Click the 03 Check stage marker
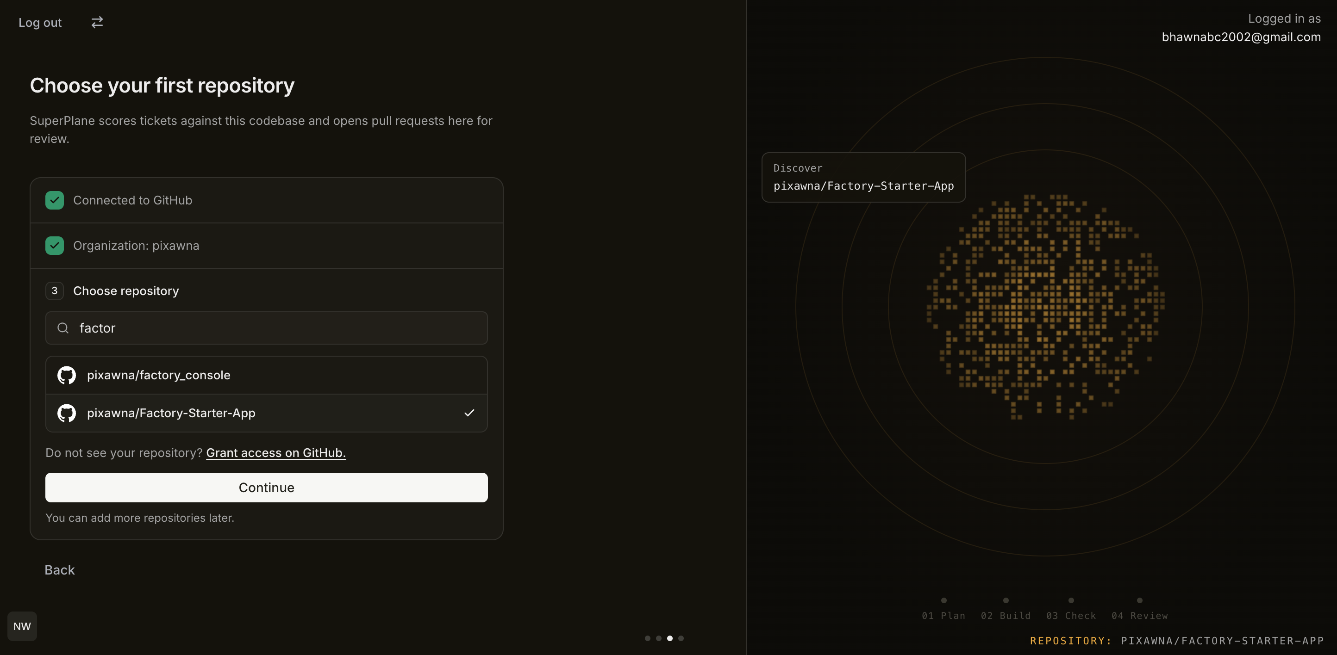The height and width of the screenshot is (655, 1337). [1071, 609]
